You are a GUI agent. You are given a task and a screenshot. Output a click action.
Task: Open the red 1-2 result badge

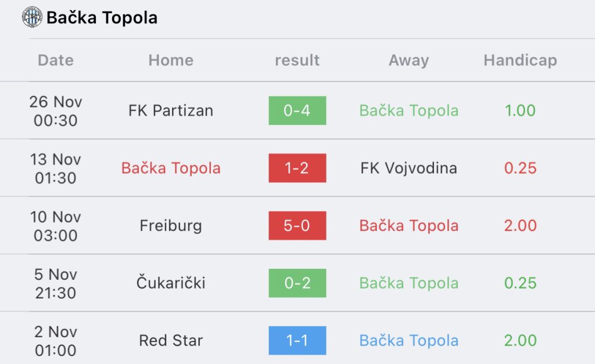pyautogui.click(x=297, y=168)
